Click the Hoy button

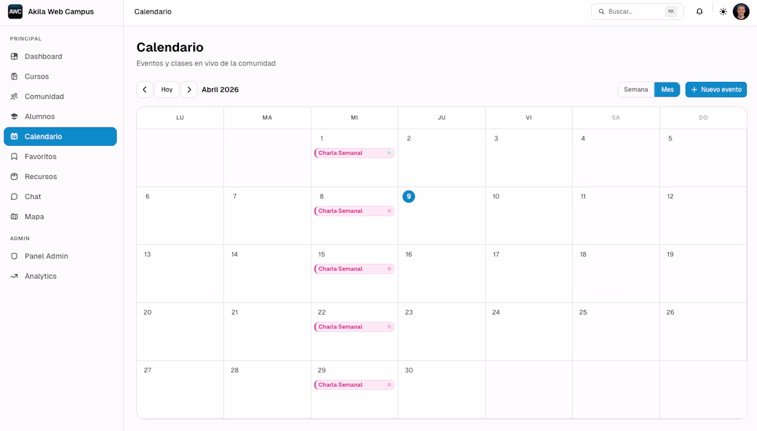(167, 90)
